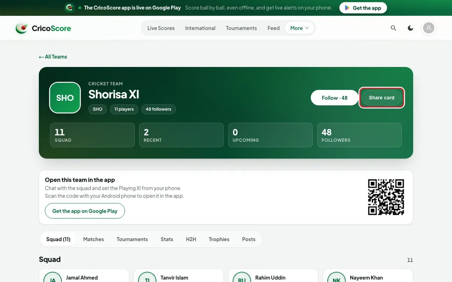Viewport: 452px width, 282px height.
Task: Switch to the Matches tab
Action: (93, 239)
